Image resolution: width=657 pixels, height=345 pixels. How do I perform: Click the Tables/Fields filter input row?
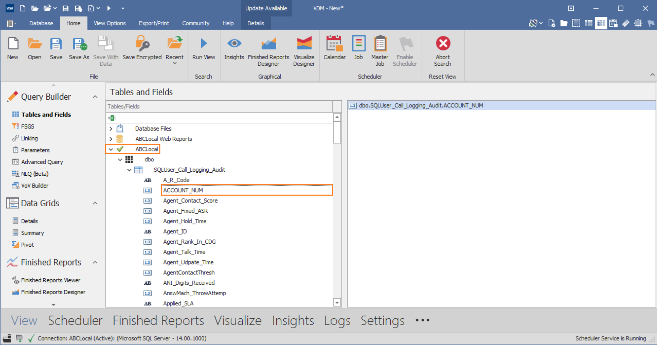pyautogui.click(x=219, y=118)
